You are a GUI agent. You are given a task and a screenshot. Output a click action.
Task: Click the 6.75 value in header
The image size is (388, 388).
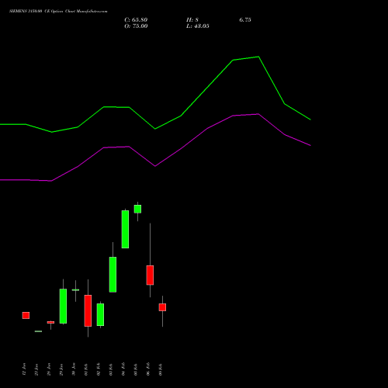click(245, 20)
